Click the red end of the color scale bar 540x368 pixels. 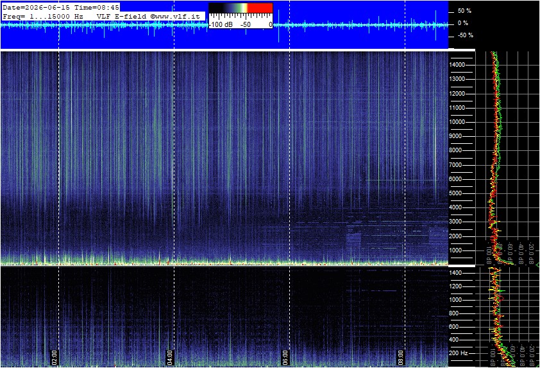click(x=261, y=8)
